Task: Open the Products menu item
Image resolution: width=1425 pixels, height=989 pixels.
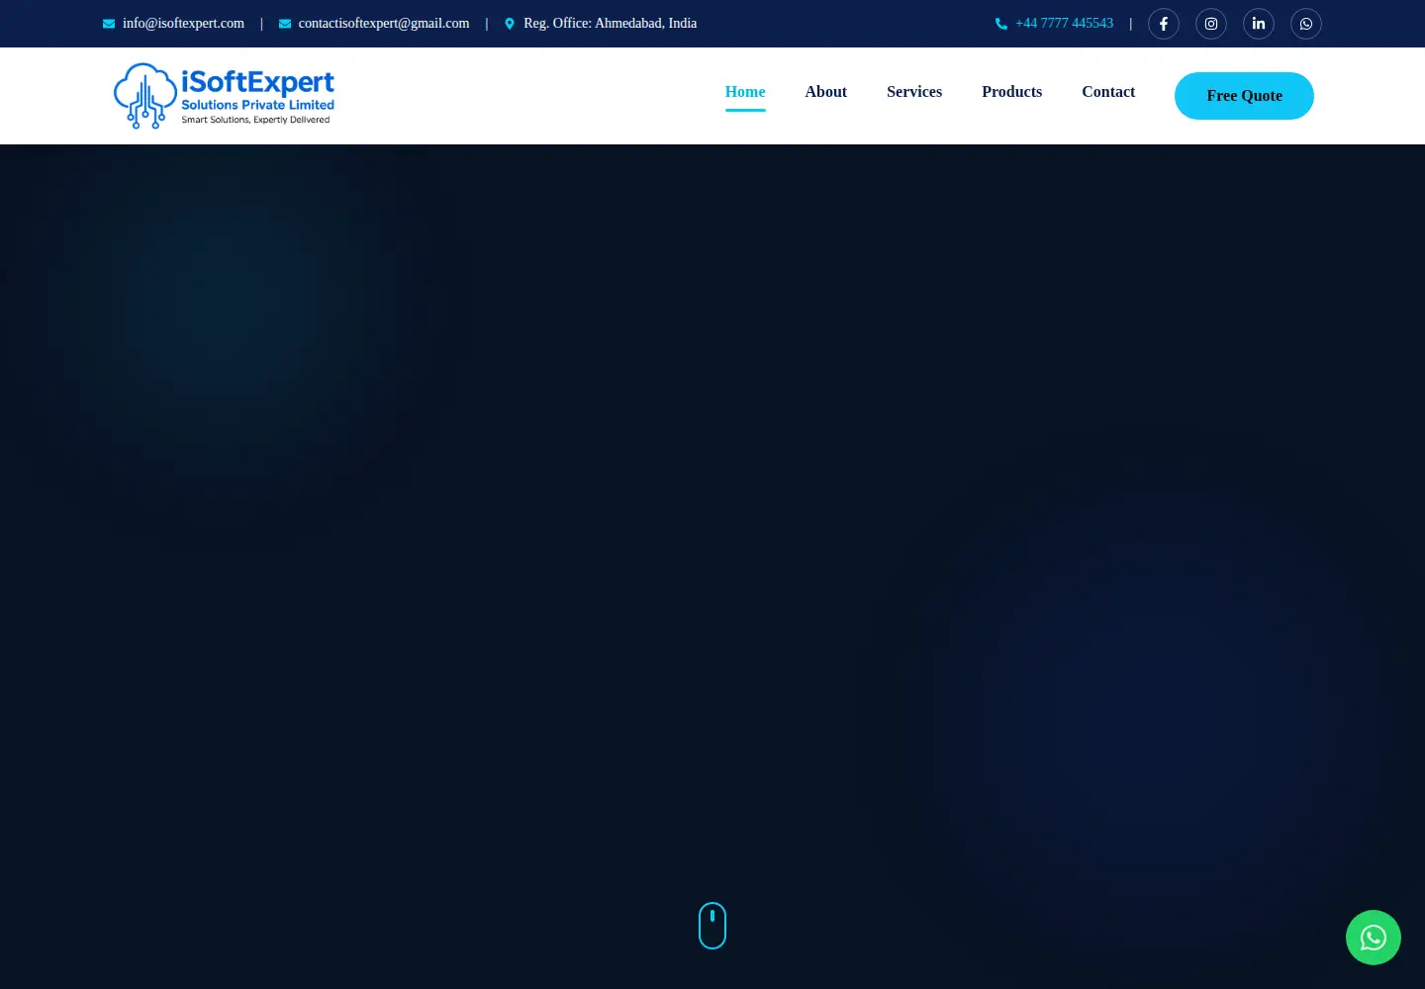Action: (1011, 92)
